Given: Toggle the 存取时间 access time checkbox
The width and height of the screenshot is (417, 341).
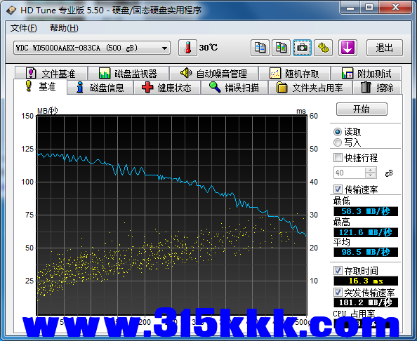Looking at the screenshot, I should (338, 271).
